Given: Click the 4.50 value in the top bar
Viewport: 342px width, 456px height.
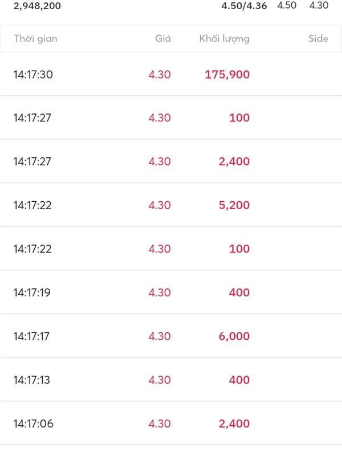Looking at the screenshot, I should click(x=287, y=5).
